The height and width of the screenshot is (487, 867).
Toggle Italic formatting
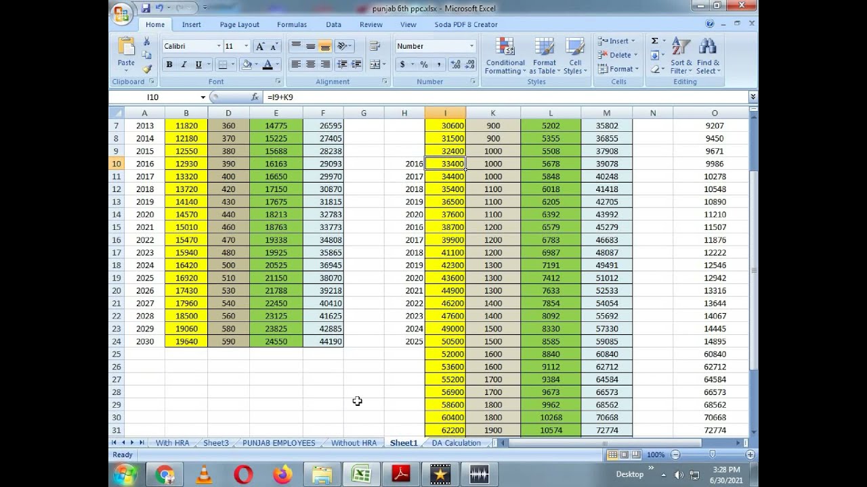[184, 64]
